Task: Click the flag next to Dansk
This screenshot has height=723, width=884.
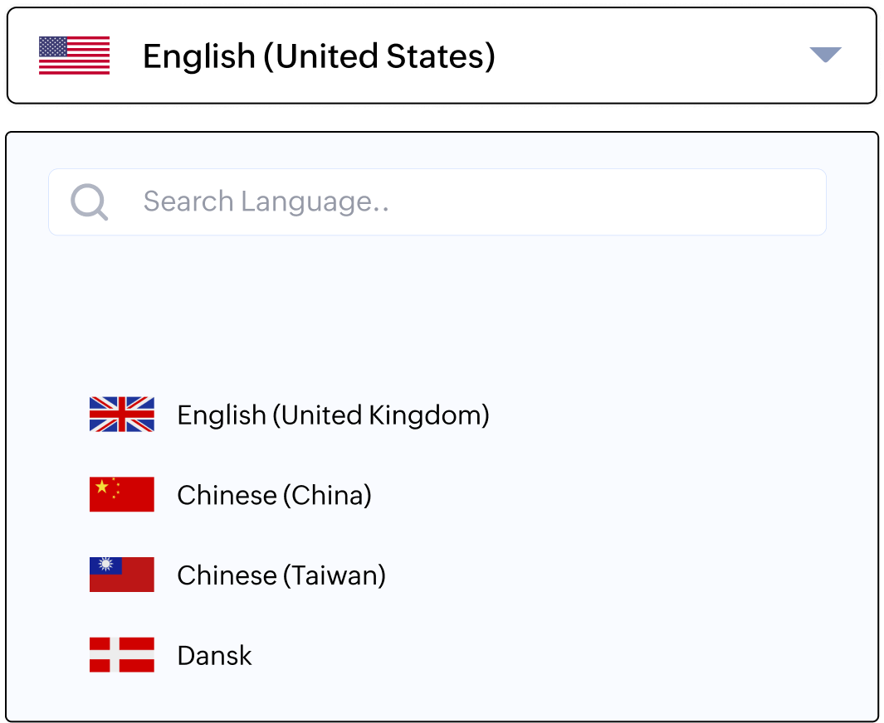Action: (x=121, y=654)
